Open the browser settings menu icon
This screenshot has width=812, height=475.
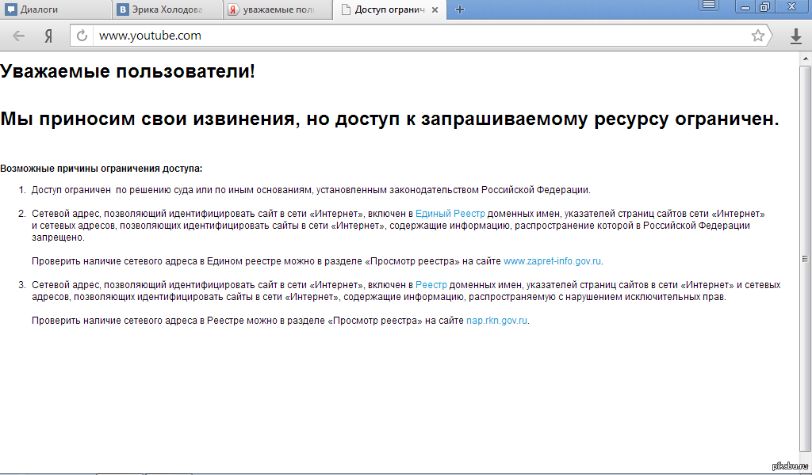click(x=709, y=6)
